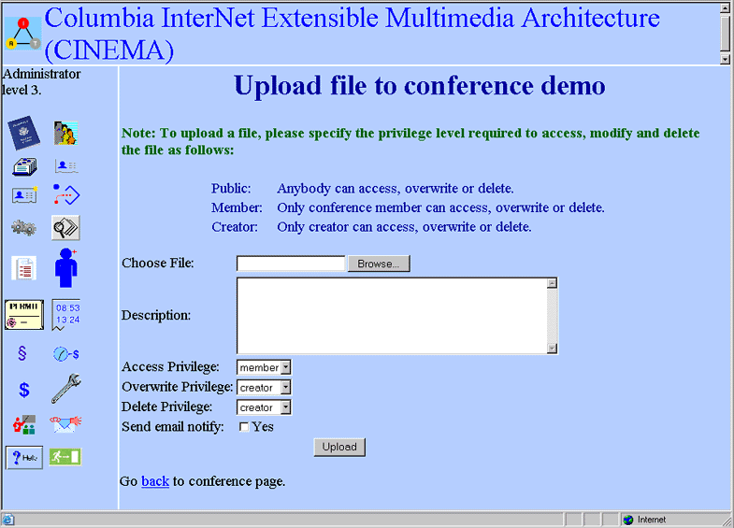Open the Access Privilege dropdown

tap(264, 368)
